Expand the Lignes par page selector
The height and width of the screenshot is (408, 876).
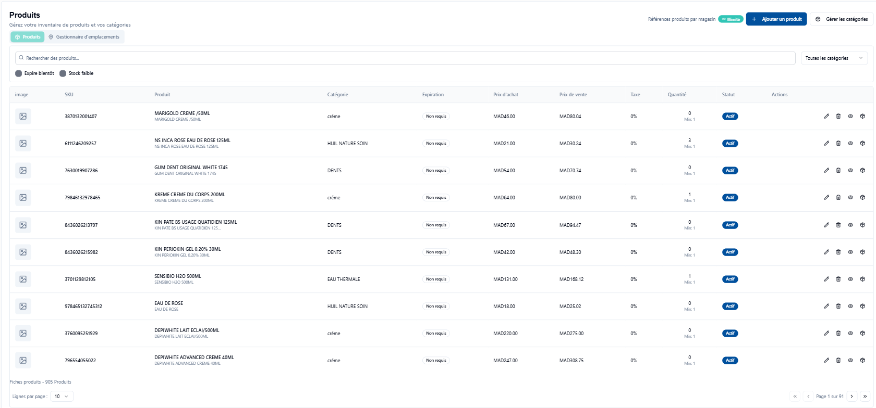coord(62,397)
